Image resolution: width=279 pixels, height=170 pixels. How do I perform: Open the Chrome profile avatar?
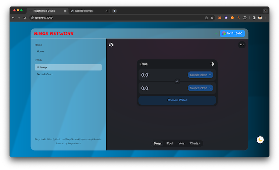click(x=260, y=18)
